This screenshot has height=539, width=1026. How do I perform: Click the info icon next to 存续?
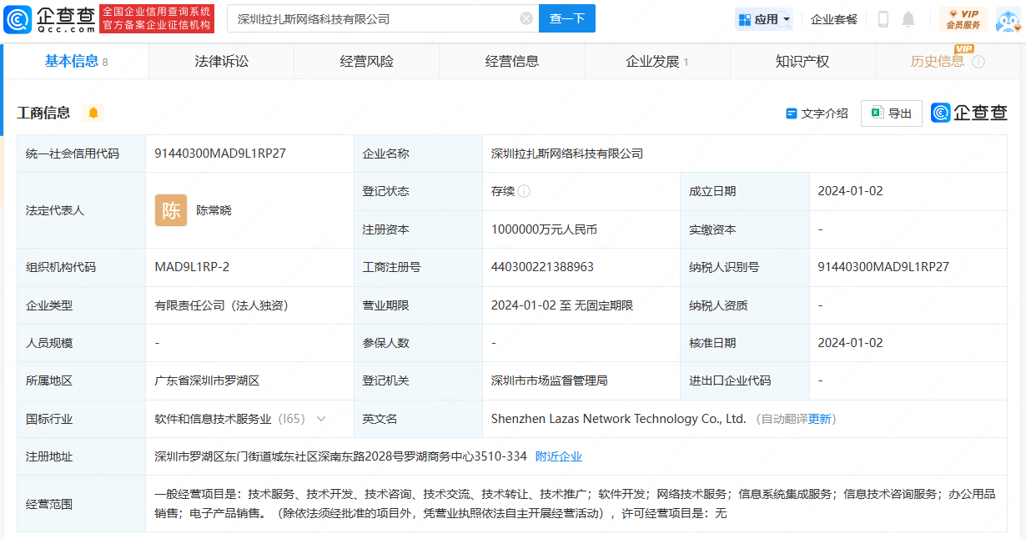point(524,191)
